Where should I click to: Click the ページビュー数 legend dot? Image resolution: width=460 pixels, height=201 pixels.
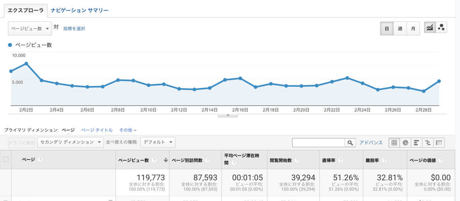pos(10,45)
